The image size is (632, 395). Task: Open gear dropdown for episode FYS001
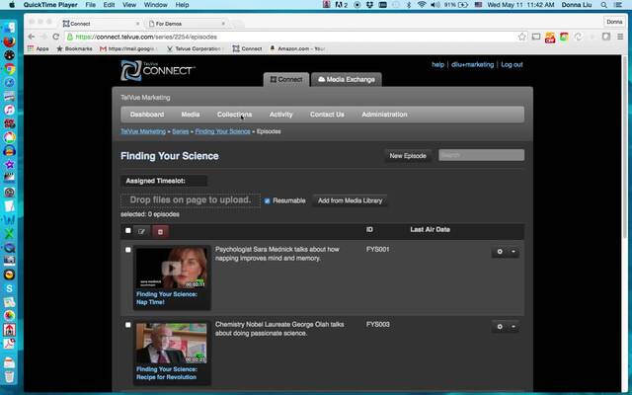click(x=505, y=252)
